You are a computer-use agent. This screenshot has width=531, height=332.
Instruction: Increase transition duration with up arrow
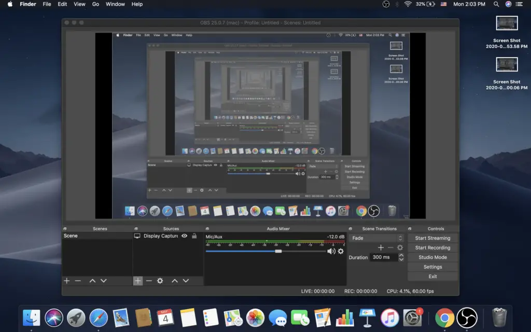pyautogui.click(x=401, y=255)
